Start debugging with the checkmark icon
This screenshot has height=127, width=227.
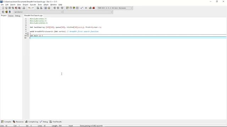(82, 8)
